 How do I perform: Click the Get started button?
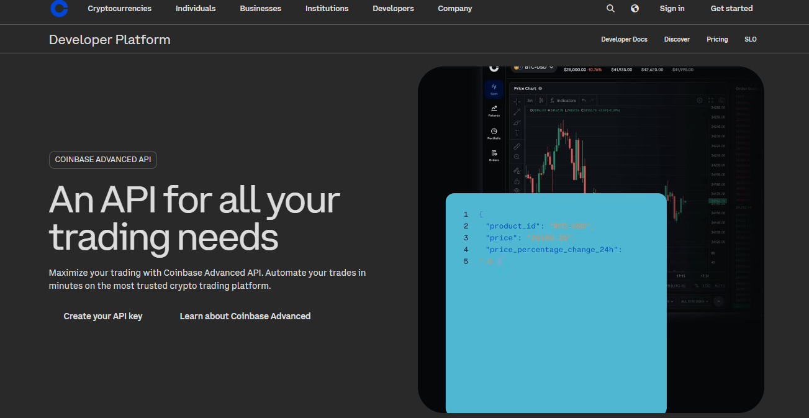[x=731, y=9]
